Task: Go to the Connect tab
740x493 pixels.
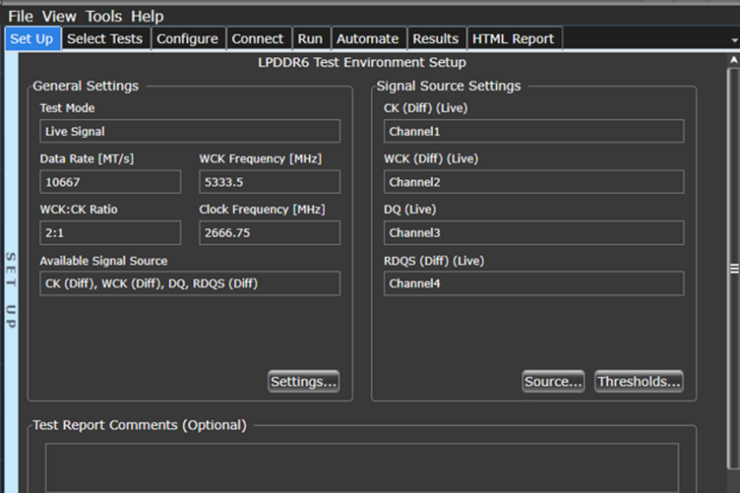Action: tap(257, 39)
